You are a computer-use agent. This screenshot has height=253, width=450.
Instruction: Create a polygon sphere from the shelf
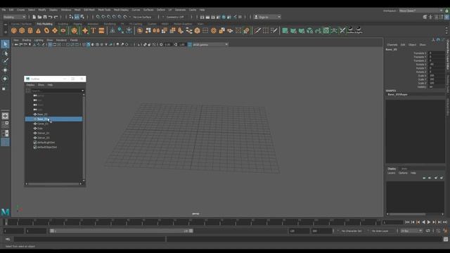coord(14,30)
